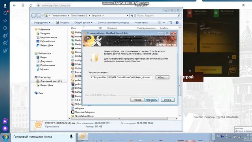Click the Установить button in installer
Screen dimensions: 252x142
[151, 100]
